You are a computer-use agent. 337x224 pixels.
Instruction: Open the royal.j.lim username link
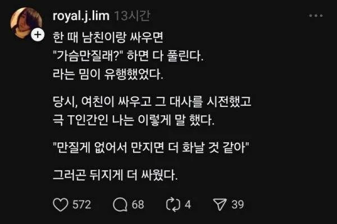[x=81, y=16]
